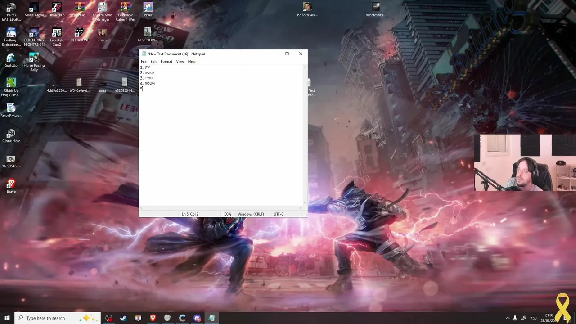
Task: Select the bd7cc694f4 image file on desktop
Action: (x=307, y=10)
